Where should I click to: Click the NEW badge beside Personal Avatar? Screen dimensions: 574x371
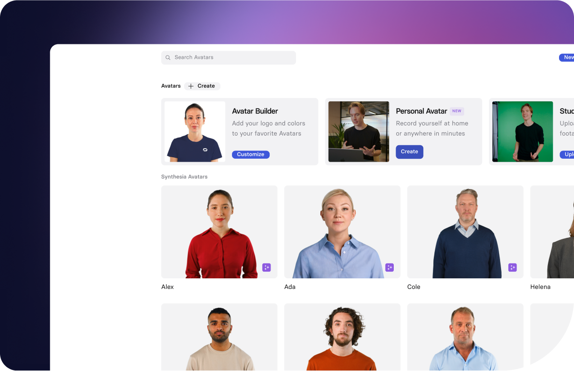point(457,111)
